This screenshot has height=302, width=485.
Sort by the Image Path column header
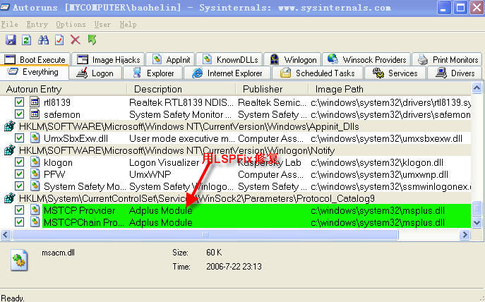(x=390, y=89)
